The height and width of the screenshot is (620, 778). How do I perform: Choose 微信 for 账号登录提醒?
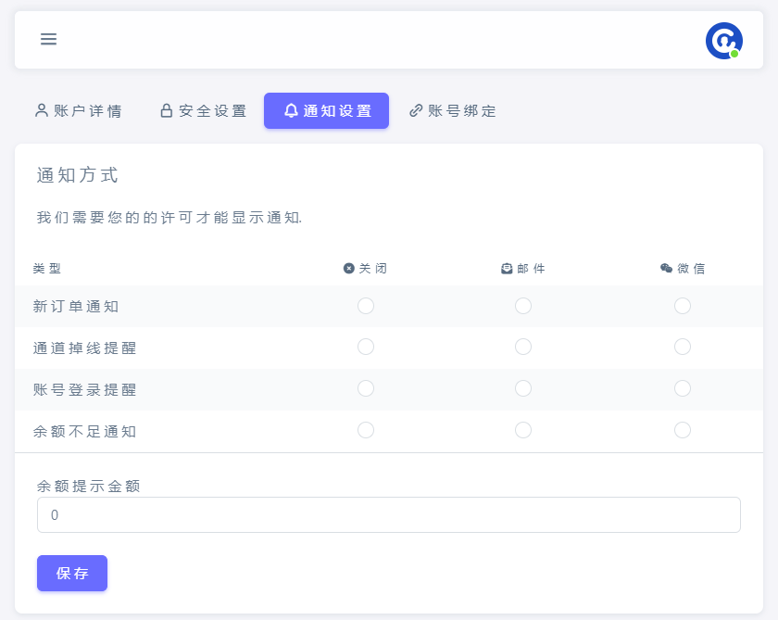pos(683,388)
